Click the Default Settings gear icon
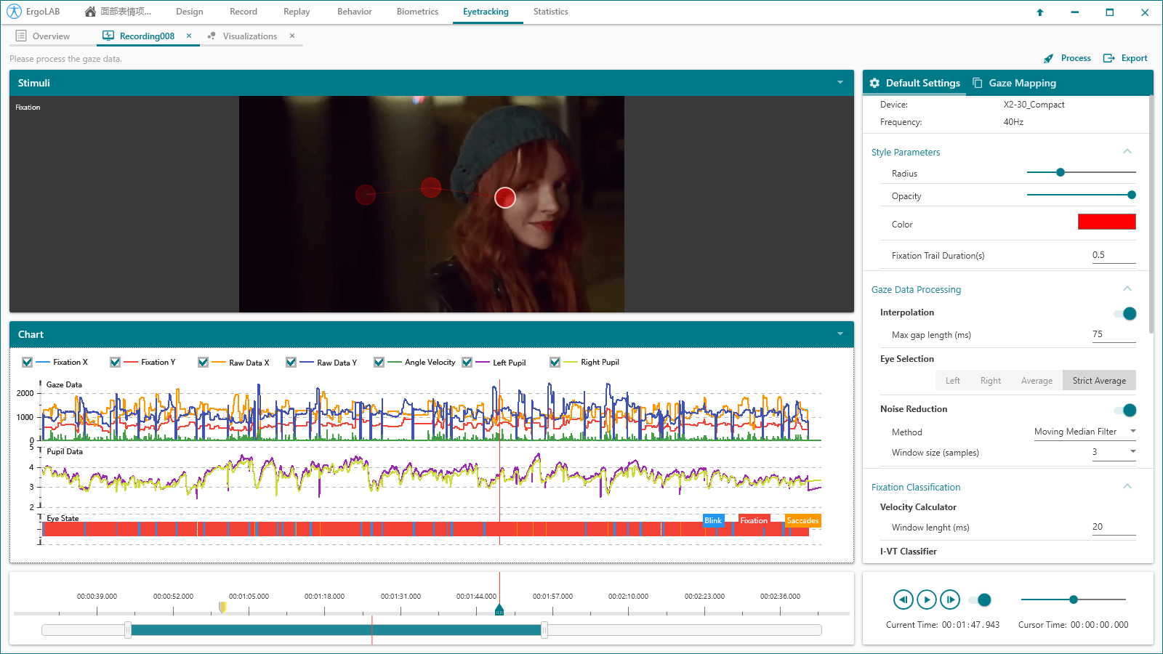The height and width of the screenshot is (654, 1163). (x=874, y=84)
